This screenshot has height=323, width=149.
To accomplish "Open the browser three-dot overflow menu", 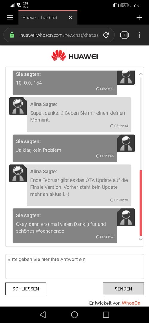I will coord(139,35).
